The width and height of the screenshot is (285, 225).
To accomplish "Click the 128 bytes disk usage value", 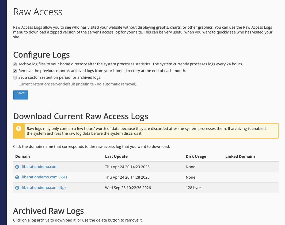I will [194, 188].
